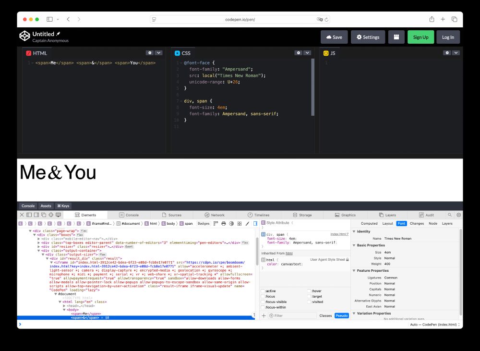The image size is (480, 351).
Task: Expand the div class="mobile-editor-nav" node
Action: (39, 239)
